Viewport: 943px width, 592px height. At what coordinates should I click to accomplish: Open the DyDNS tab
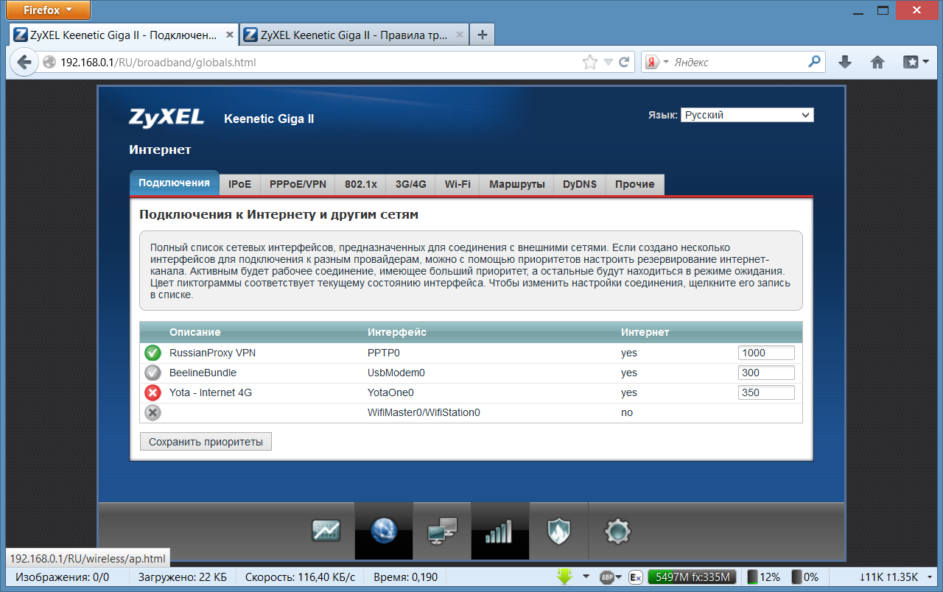pos(580,184)
